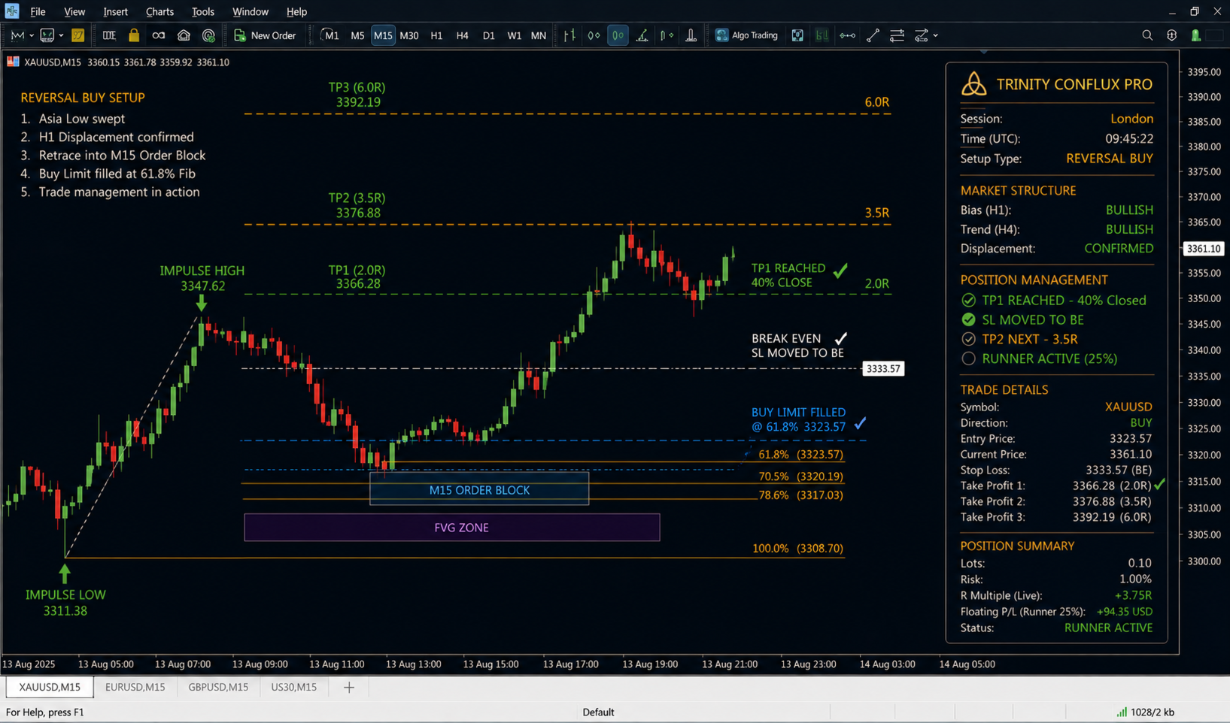Viewport: 1230px width, 723px height.
Task: Add a new chart tab with plus
Action: 349,687
